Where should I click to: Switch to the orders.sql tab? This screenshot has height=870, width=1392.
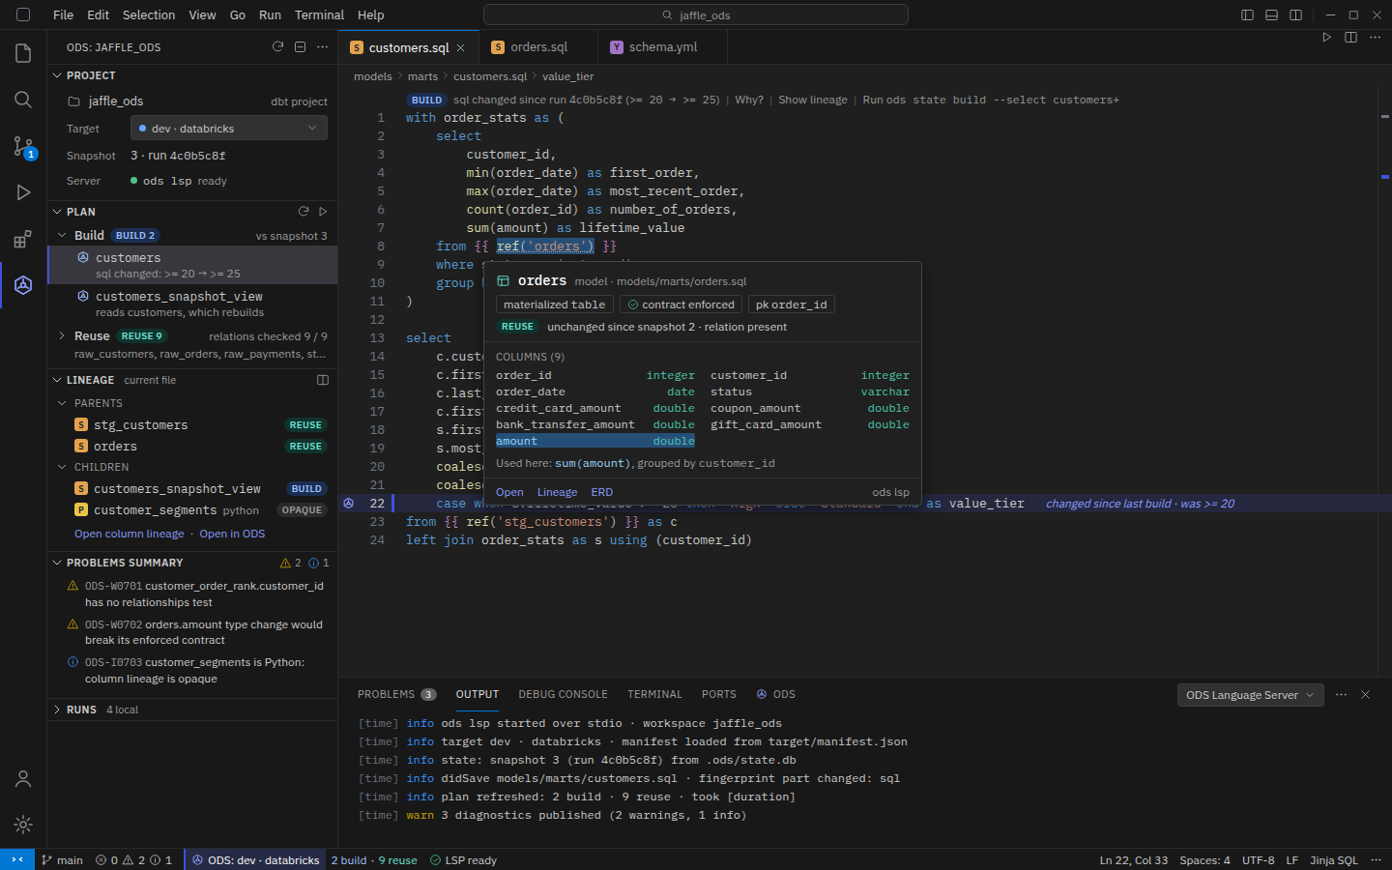point(538,46)
